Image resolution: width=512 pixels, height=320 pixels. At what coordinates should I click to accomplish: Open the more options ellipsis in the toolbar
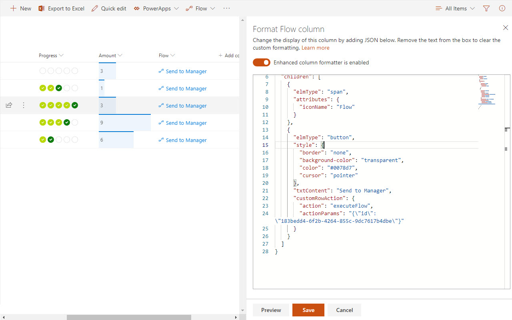227,8
